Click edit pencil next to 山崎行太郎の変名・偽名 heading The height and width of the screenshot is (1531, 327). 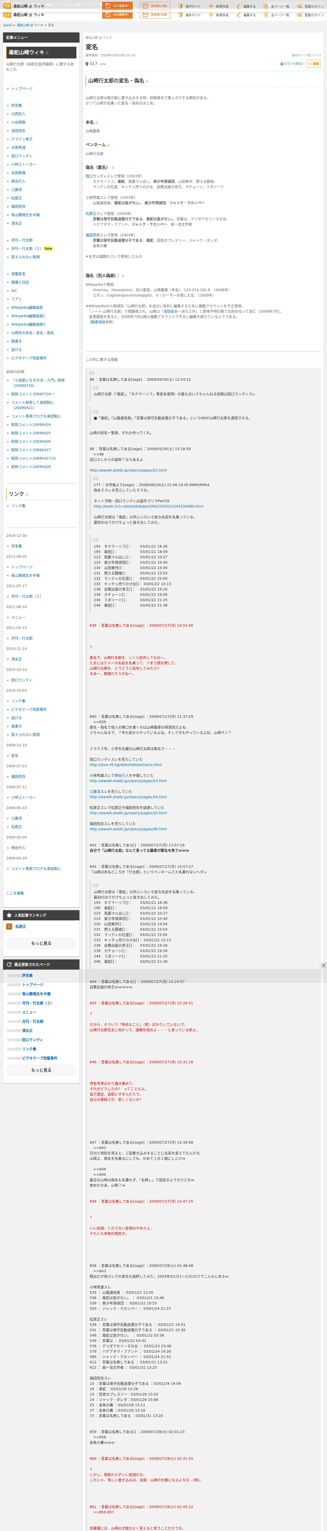click(x=147, y=81)
